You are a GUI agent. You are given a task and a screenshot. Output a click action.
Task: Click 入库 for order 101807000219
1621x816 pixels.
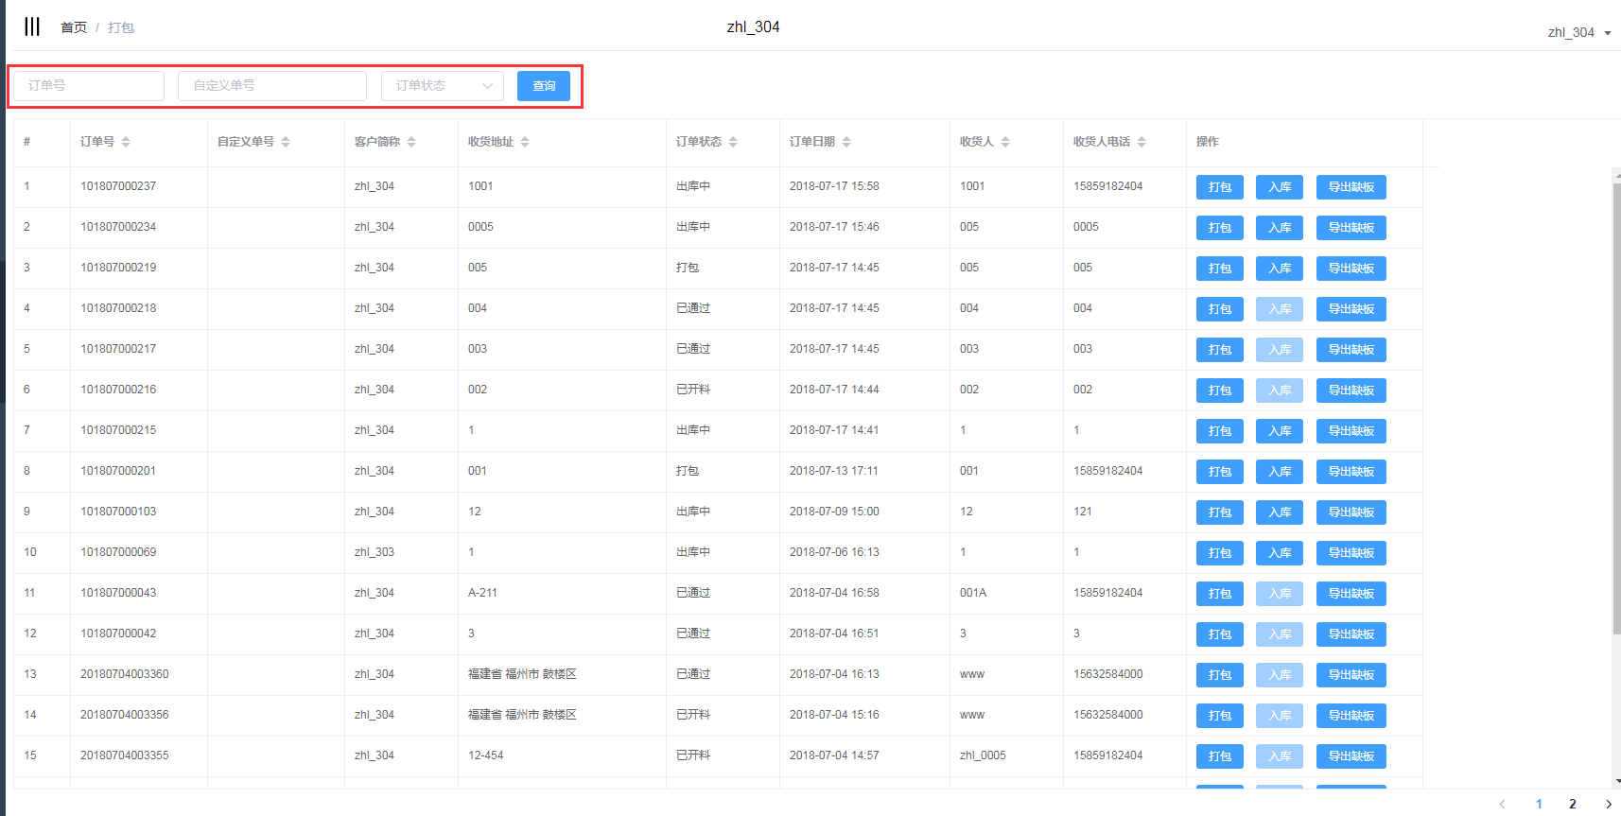pos(1279,269)
